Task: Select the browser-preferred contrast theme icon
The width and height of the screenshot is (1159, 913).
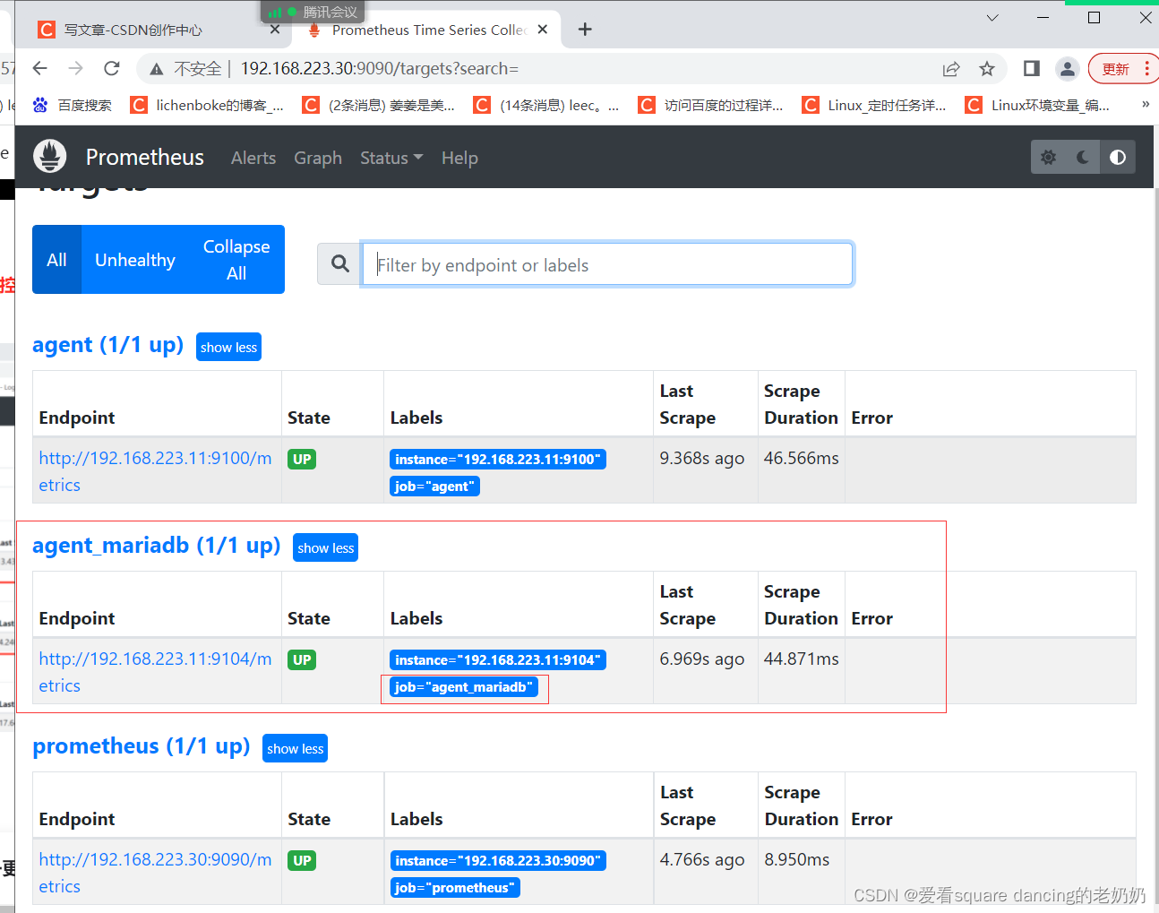Action: (1118, 158)
